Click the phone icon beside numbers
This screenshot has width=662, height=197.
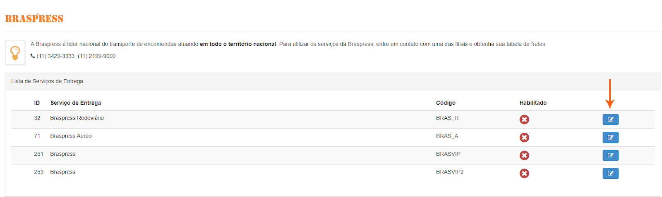33,56
